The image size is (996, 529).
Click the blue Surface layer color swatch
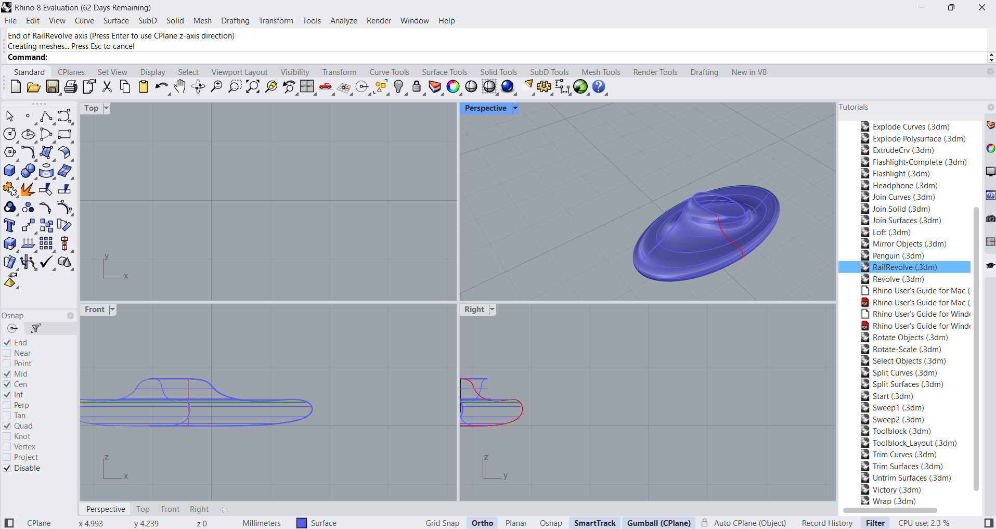pos(302,523)
